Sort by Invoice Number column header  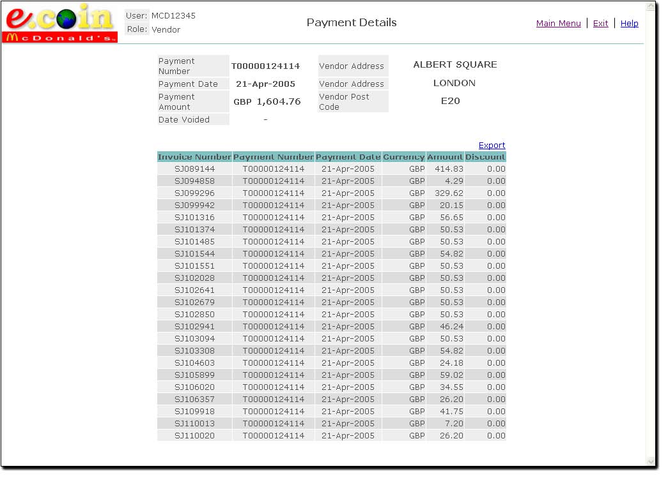[194, 157]
